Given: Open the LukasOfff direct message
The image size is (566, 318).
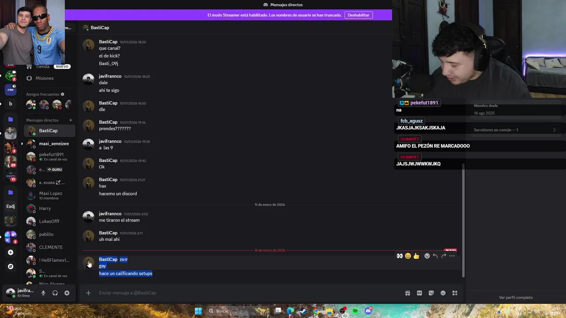Looking at the screenshot, I should 50,221.
